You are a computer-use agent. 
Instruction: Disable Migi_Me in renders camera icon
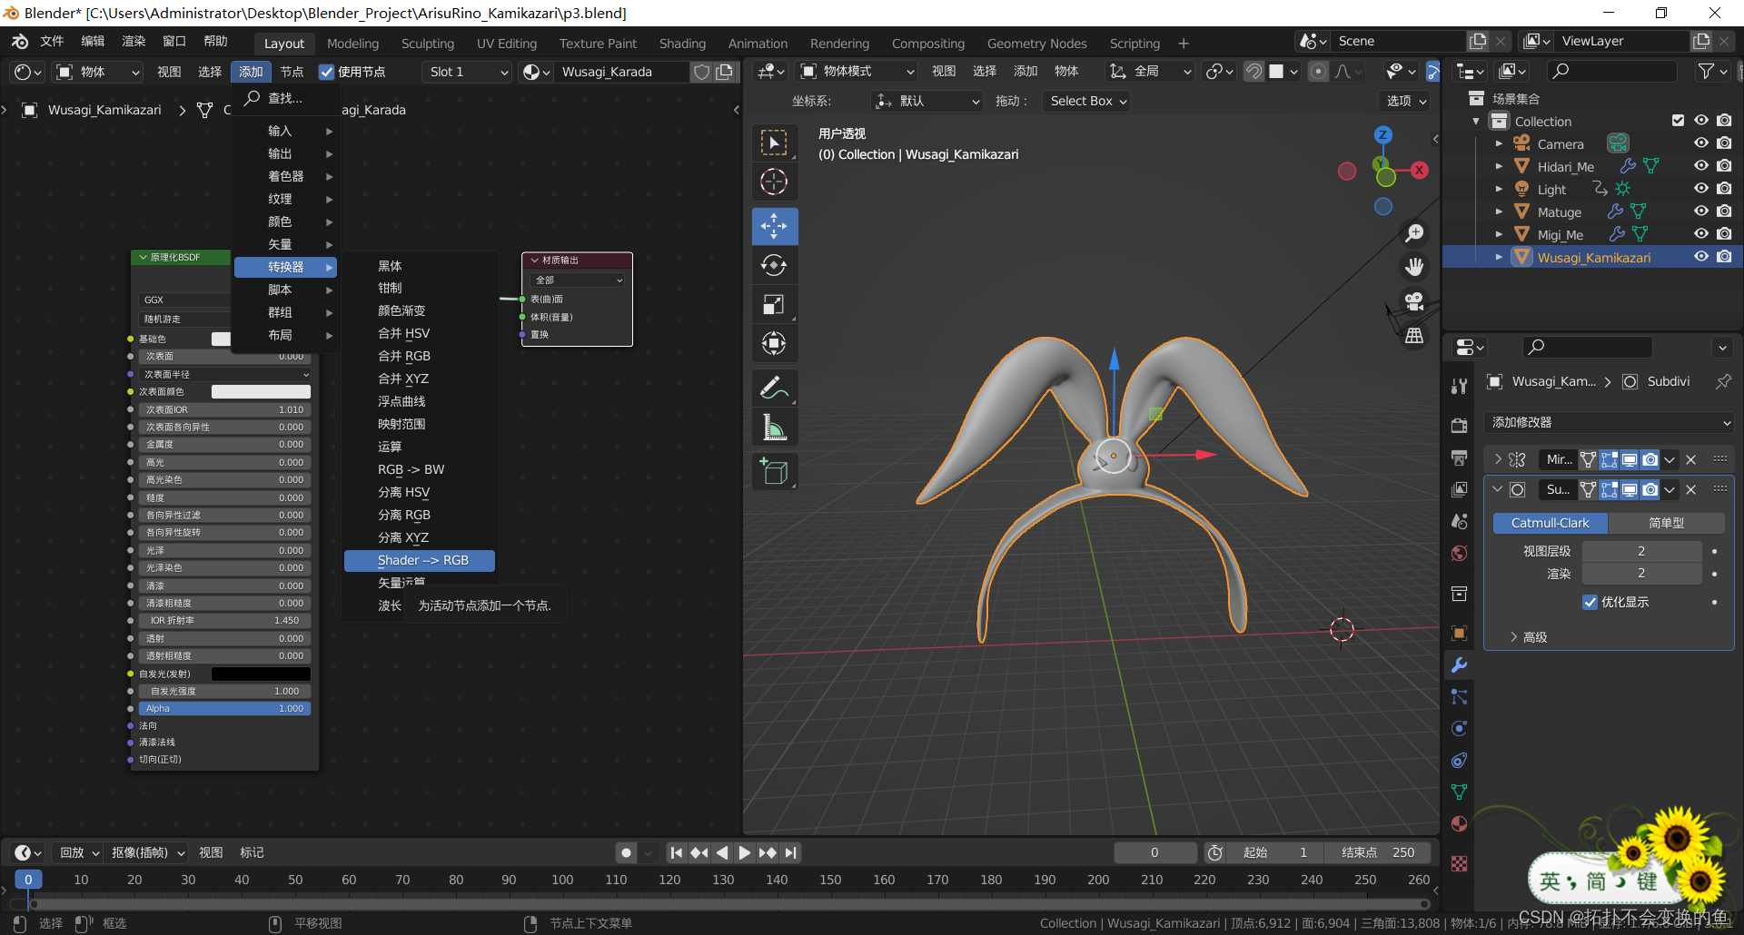point(1724,234)
